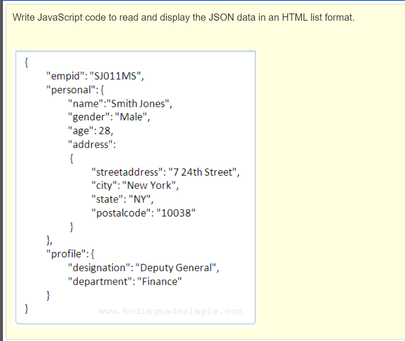Image resolution: width=405 pixels, height=341 pixels.
Task: Click the question text about JavaScript JSON display
Action: tap(183, 18)
